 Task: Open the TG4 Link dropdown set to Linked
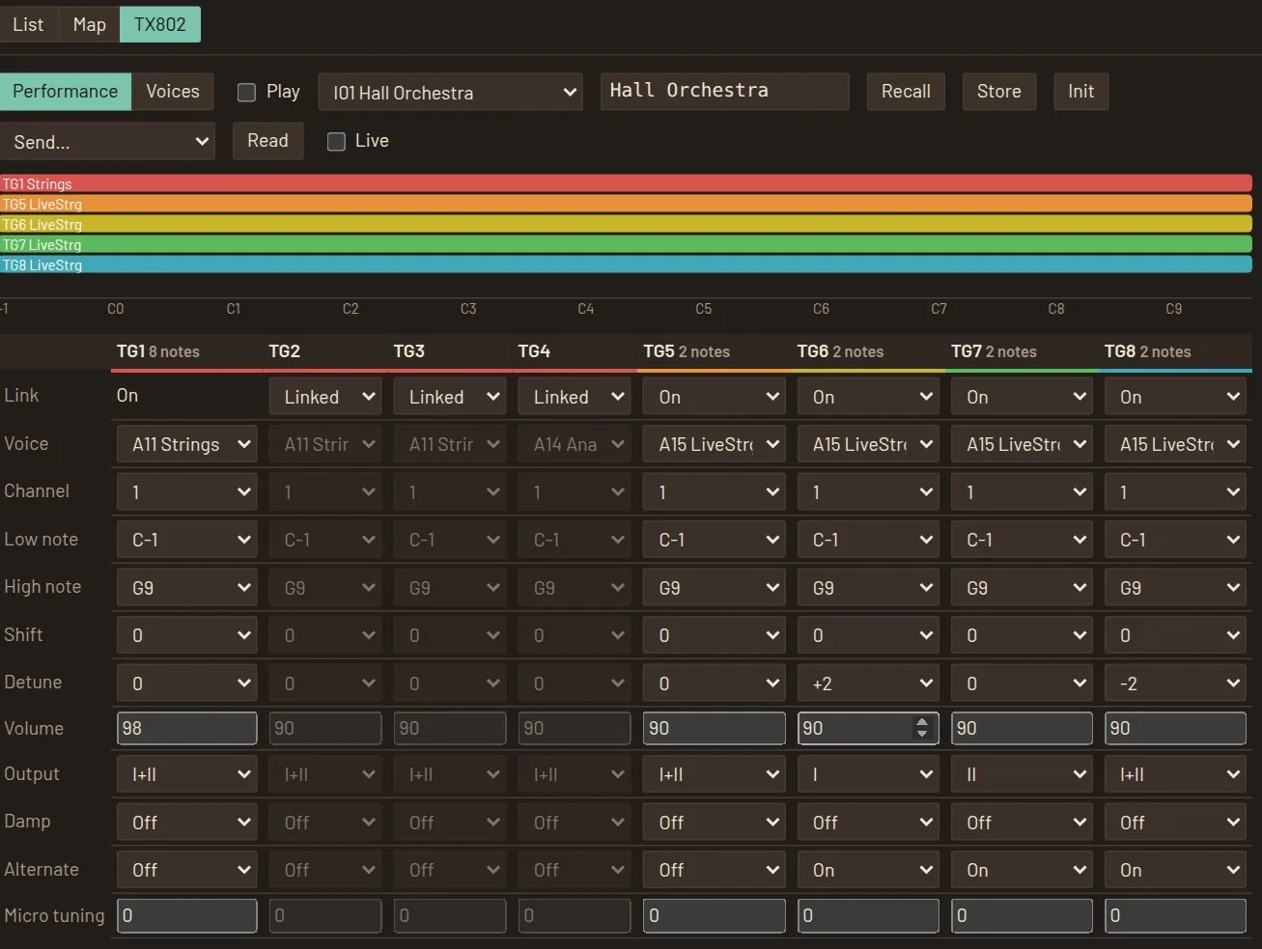coord(575,397)
